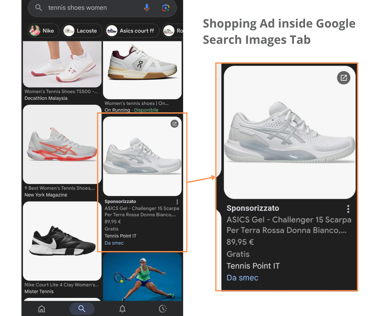Click the 'Decathlon Malaysia' source label
The image size is (381, 316).
coord(46,98)
